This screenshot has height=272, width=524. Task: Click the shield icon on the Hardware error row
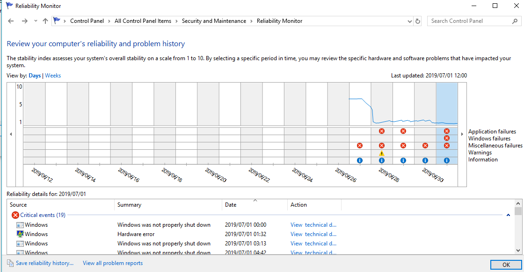coord(20,234)
